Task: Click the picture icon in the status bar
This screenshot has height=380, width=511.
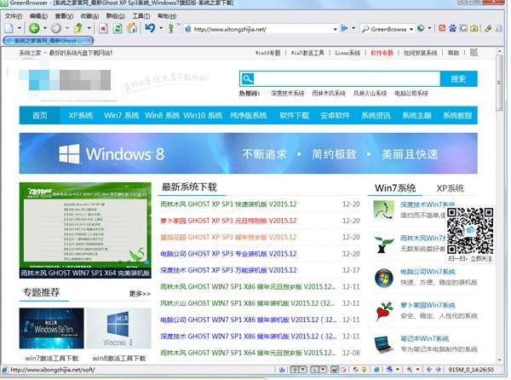Action: click(334, 370)
